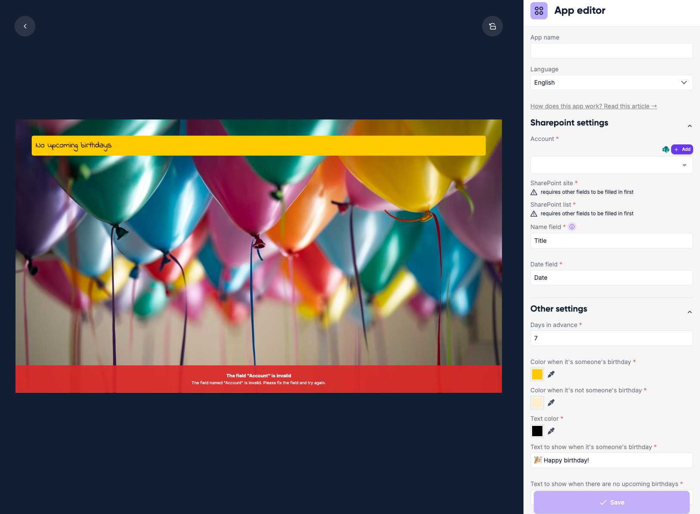700x514 pixels.
Task: Open the info tooltip next to Name field
Action: (572, 226)
